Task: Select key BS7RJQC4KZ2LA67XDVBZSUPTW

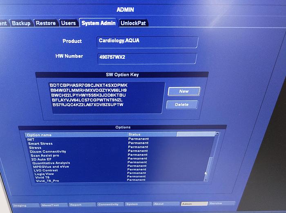Action: [88, 105]
